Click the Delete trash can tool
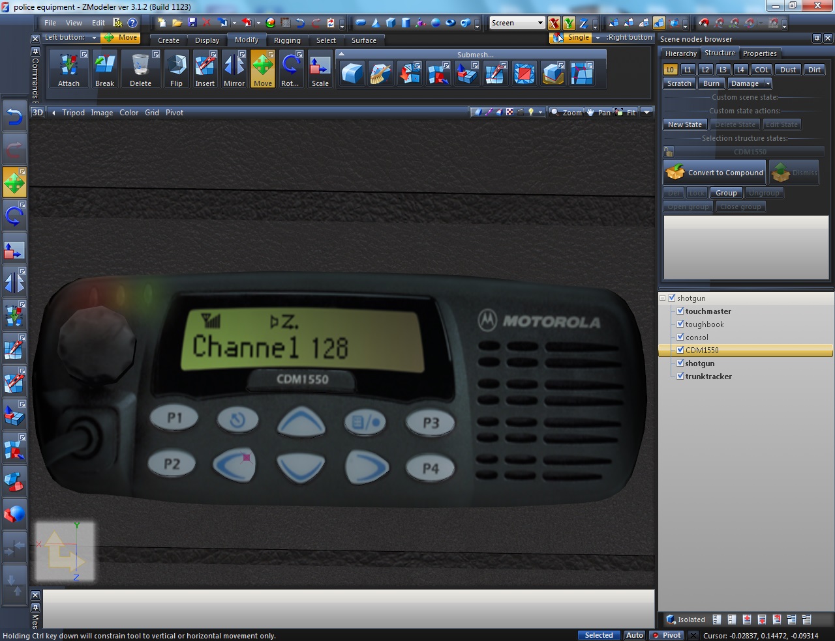This screenshot has width=835, height=641. pos(140,70)
